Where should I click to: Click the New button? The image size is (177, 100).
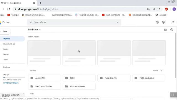(5, 31)
